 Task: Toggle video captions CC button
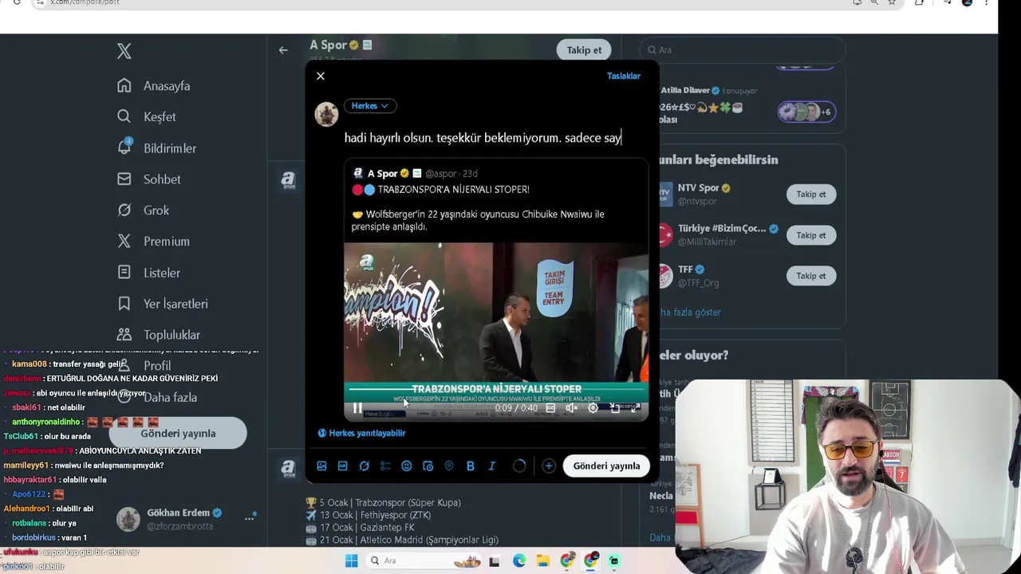pos(550,407)
